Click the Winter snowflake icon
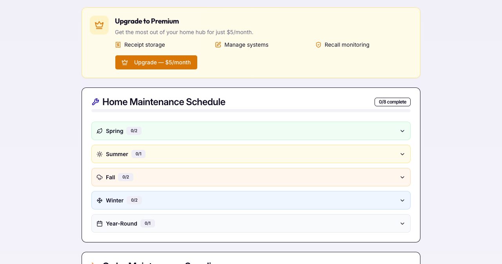This screenshot has height=264, width=502. [x=100, y=200]
